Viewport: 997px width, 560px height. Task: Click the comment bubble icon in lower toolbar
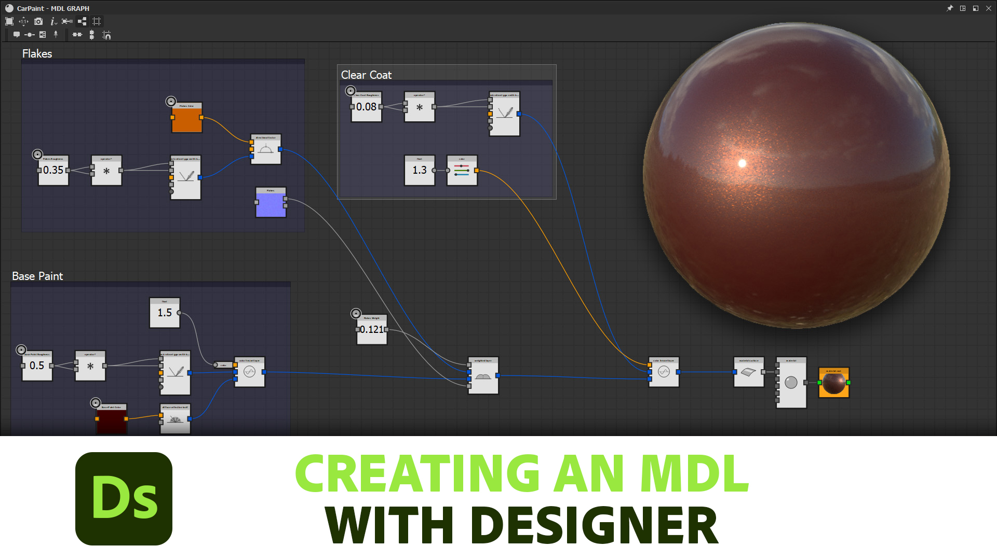click(x=17, y=35)
